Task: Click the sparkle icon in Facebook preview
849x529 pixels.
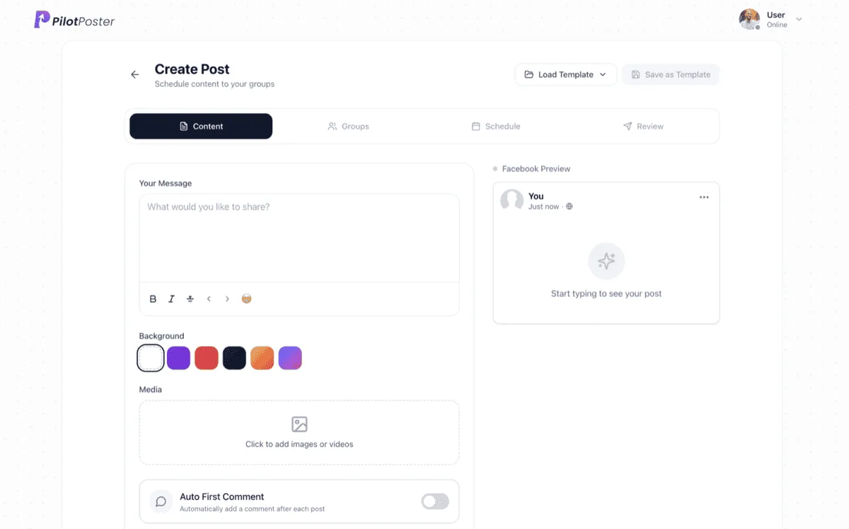Action: [x=606, y=261]
